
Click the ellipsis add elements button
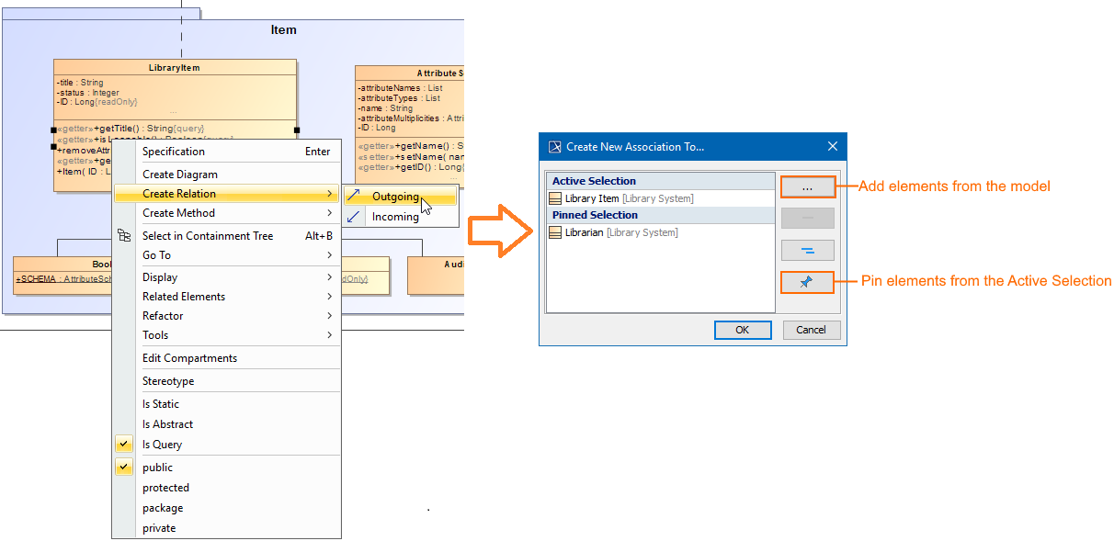pyautogui.click(x=808, y=187)
